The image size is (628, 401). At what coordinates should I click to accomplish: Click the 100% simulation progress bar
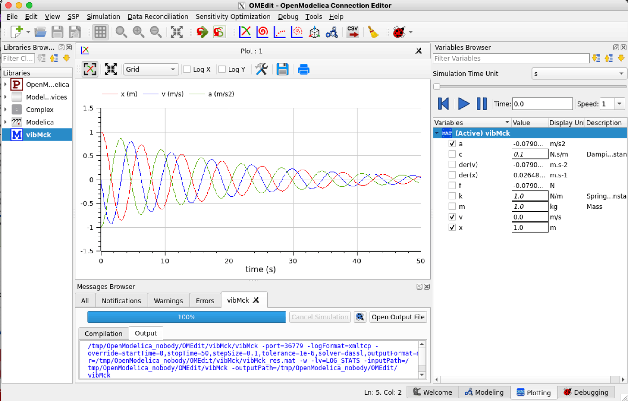click(187, 317)
